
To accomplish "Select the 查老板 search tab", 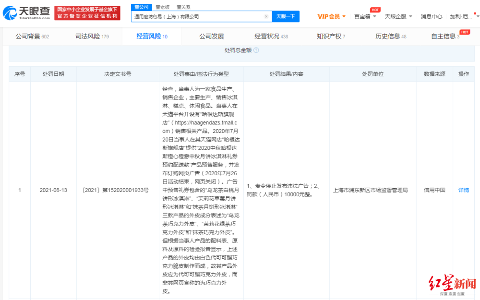I will click(162, 7).
